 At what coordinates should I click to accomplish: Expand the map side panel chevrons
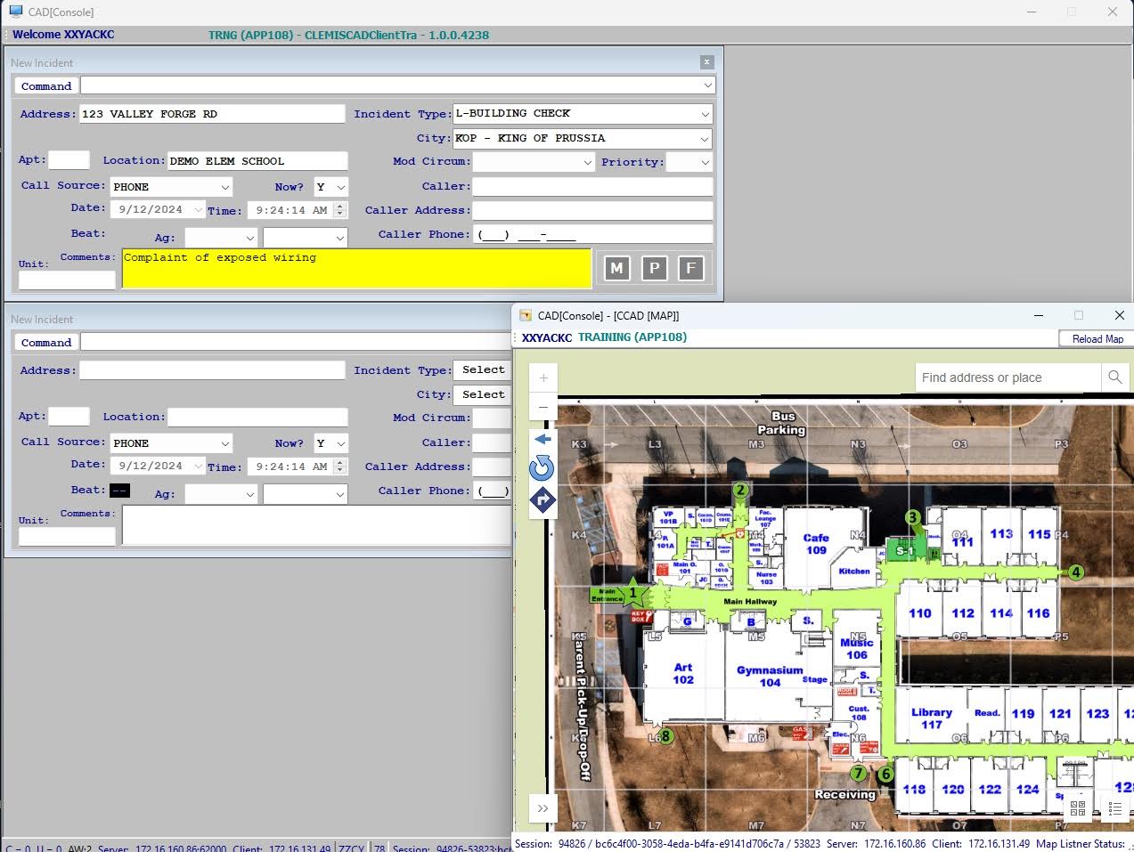pyautogui.click(x=543, y=808)
